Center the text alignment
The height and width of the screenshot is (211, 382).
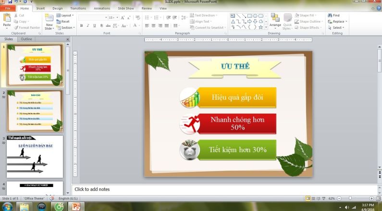tap(153, 25)
